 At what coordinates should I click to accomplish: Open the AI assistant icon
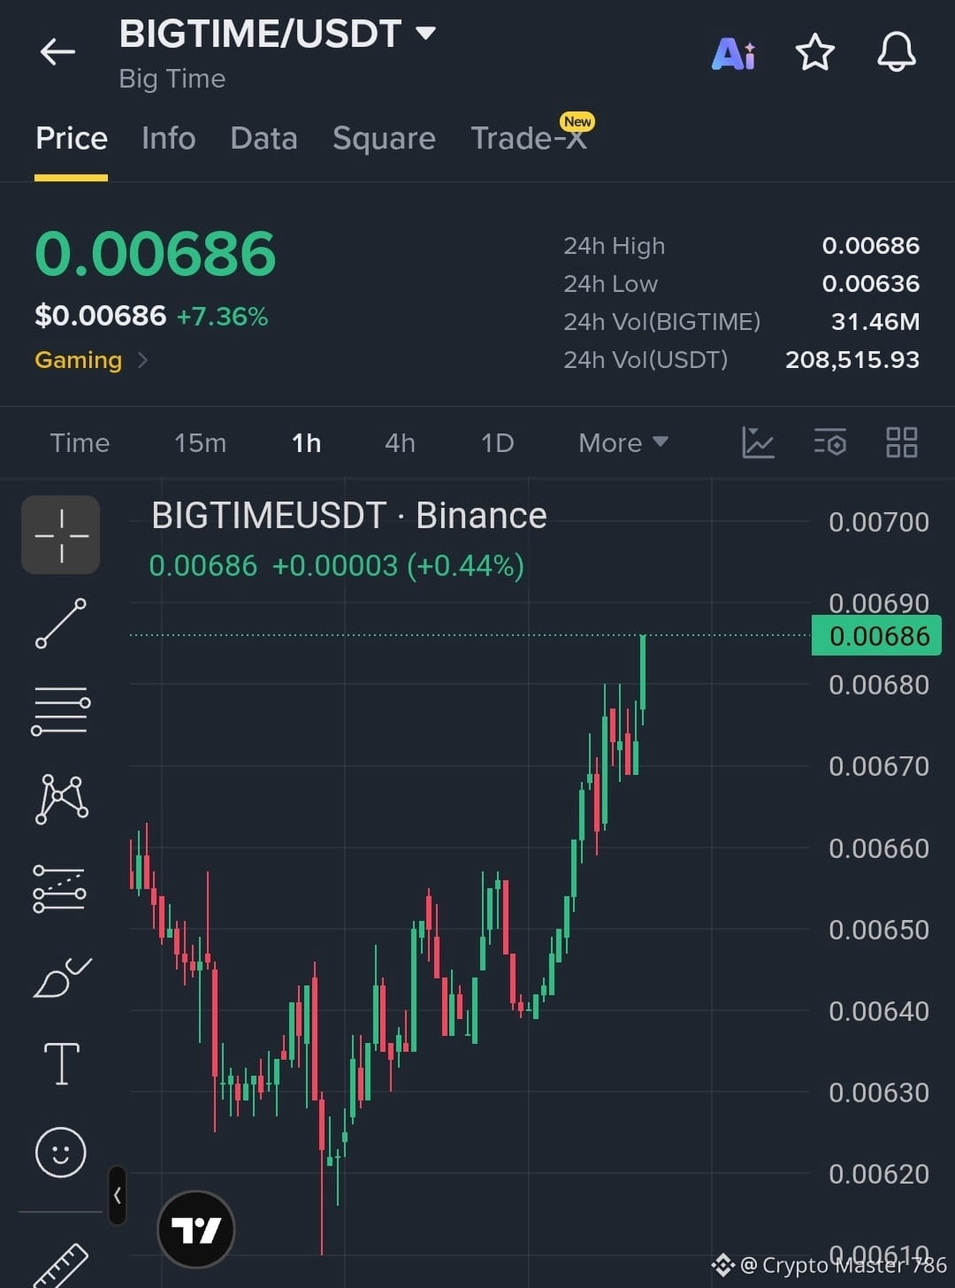pyautogui.click(x=734, y=53)
